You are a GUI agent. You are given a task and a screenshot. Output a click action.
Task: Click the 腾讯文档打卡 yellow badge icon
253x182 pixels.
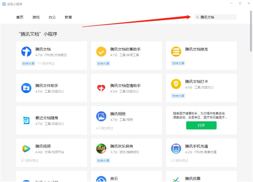pyautogui.click(x=176, y=84)
